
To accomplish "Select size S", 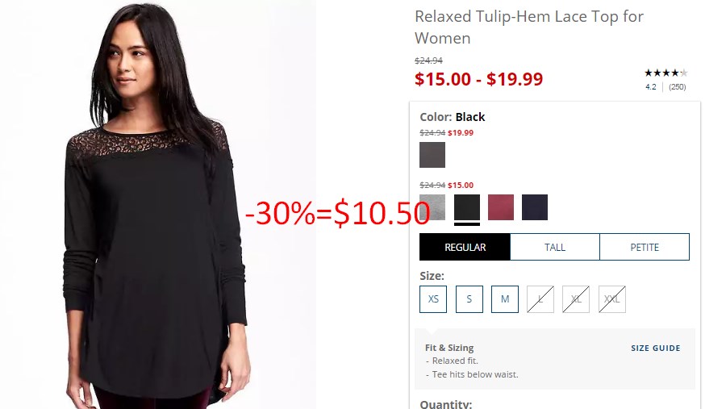I will [x=469, y=299].
